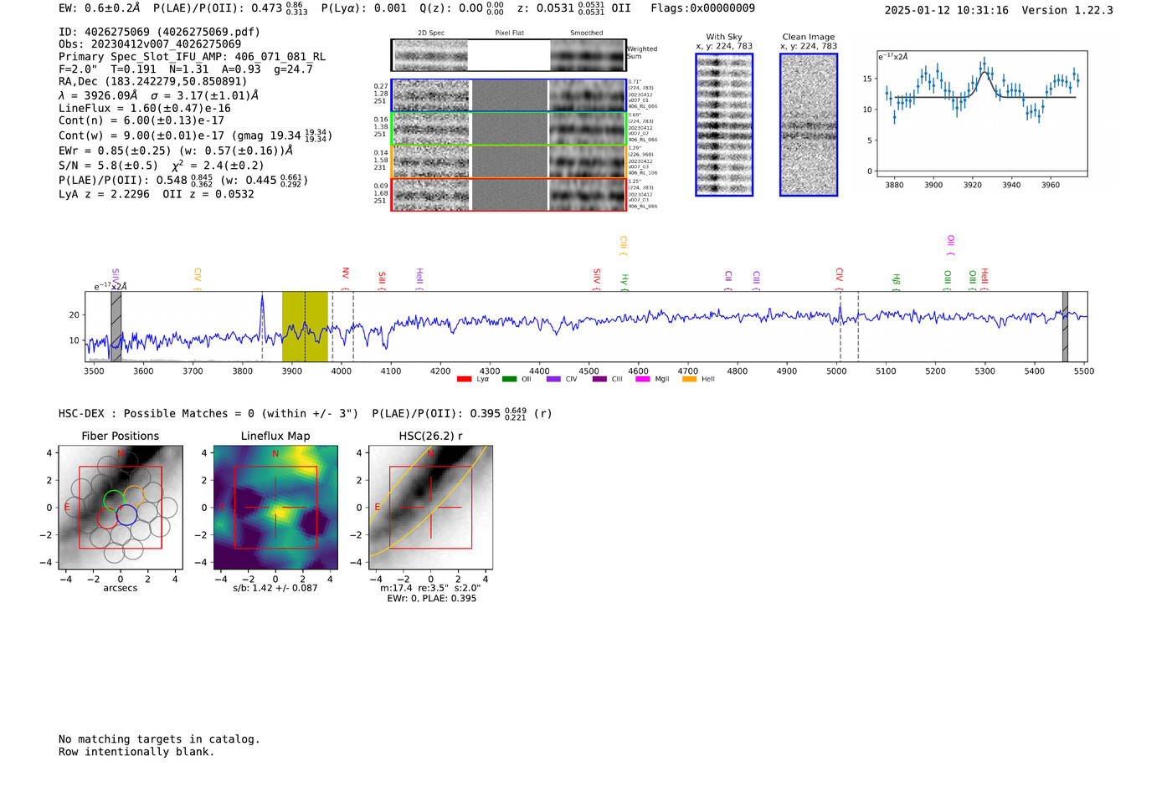The image size is (1172, 797).
Task: Open the With Sky image thumbnail
Action: [724, 125]
